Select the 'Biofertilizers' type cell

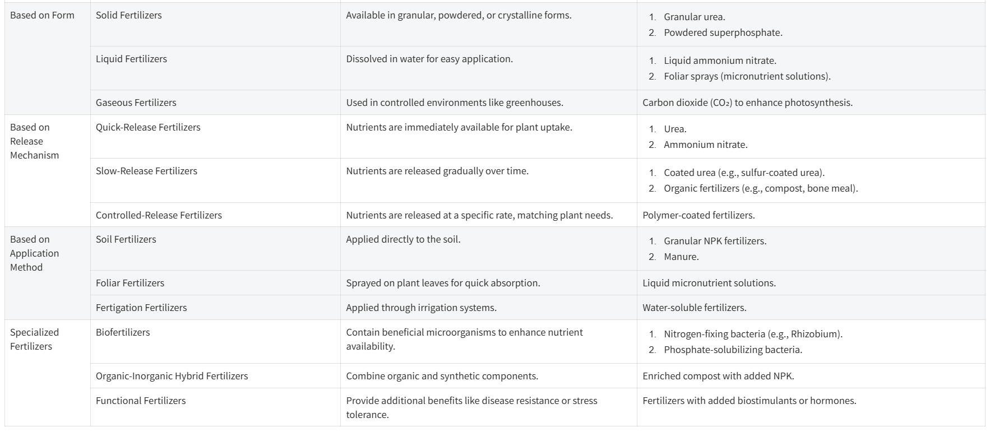tap(123, 333)
